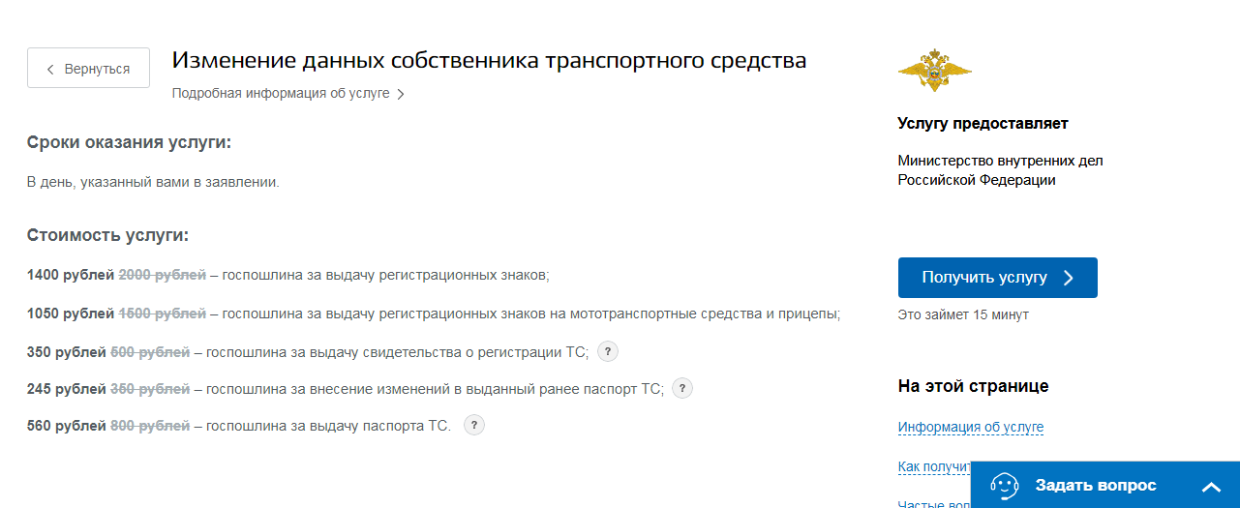Click chevron after Подробная информация об услуге
The height and width of the screenshot is (508, 1240).
point(401,95)
